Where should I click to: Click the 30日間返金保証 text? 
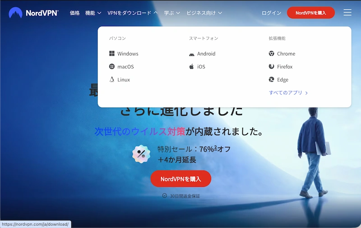[x=185, y=196]
